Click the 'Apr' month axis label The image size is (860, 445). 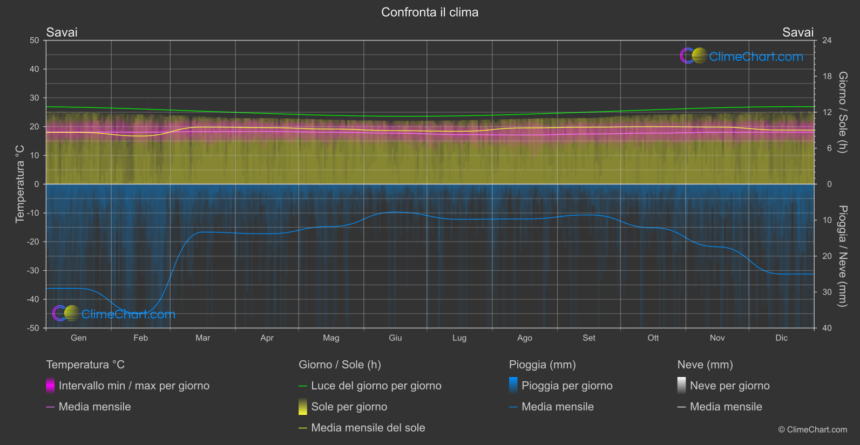[x=267, y=338]
